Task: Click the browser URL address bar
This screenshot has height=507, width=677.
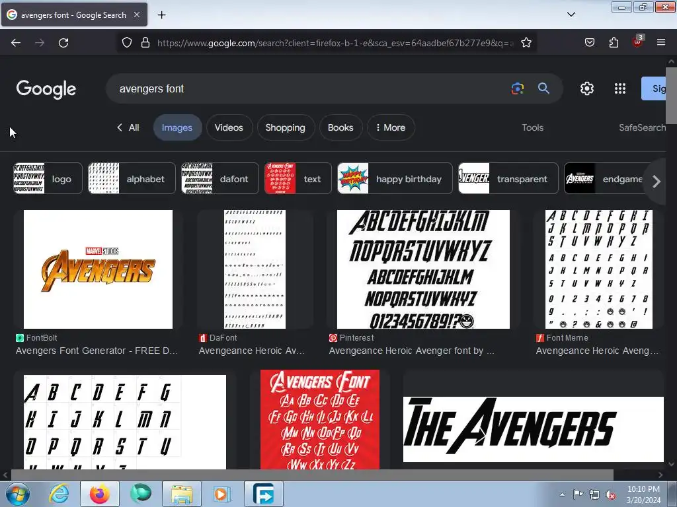Action: (335, 43)
